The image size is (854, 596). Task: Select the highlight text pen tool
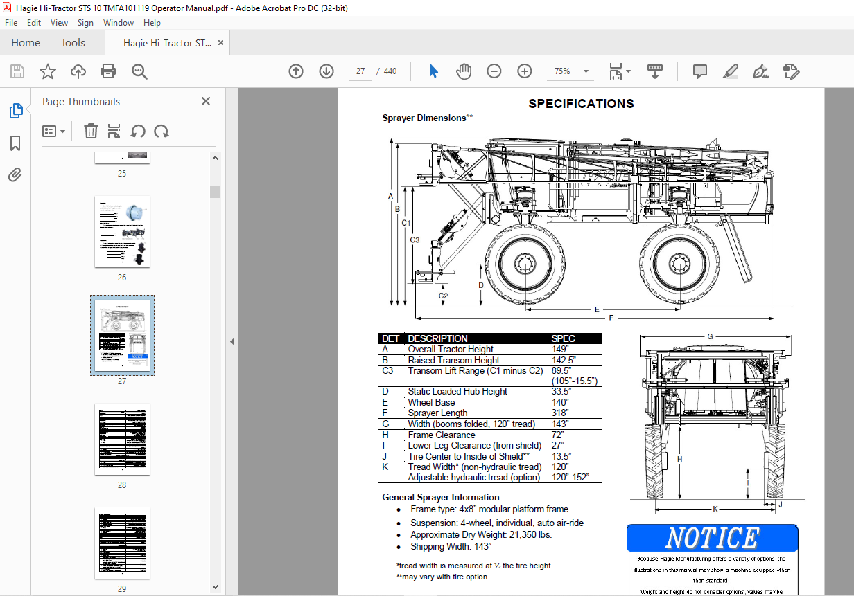click(x=730, y=71)
